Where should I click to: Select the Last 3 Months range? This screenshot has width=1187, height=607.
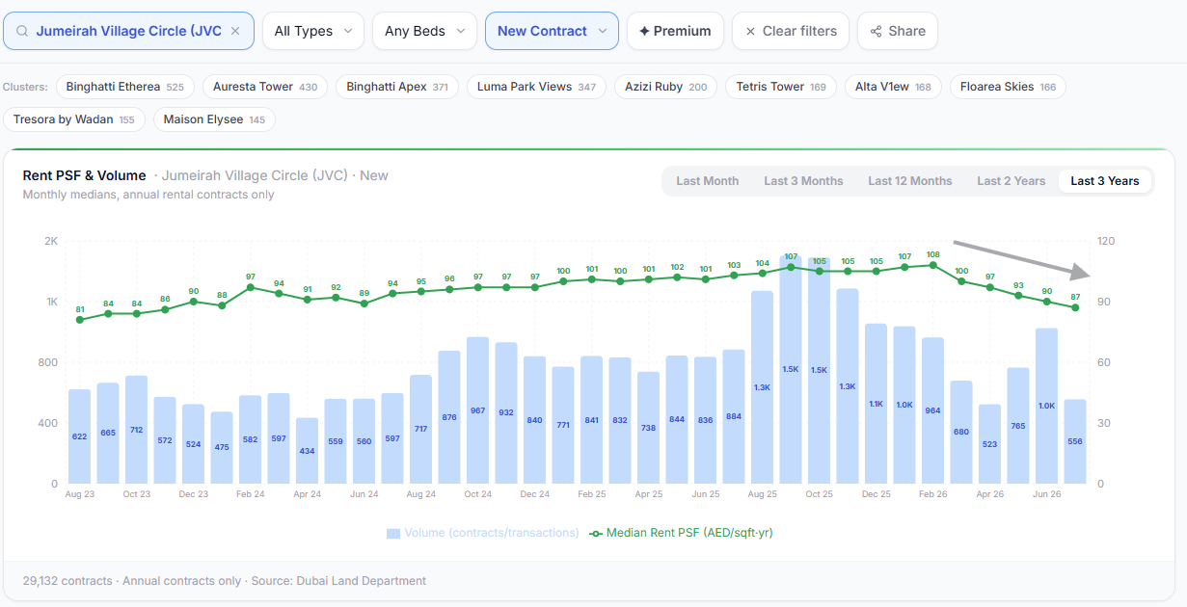coord(803,181)
